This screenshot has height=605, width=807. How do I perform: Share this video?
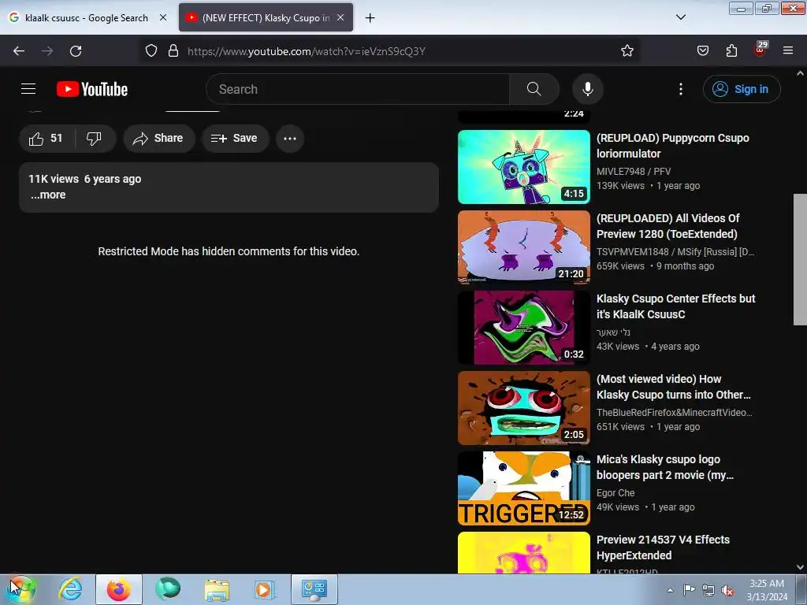(x=158, y=139)
